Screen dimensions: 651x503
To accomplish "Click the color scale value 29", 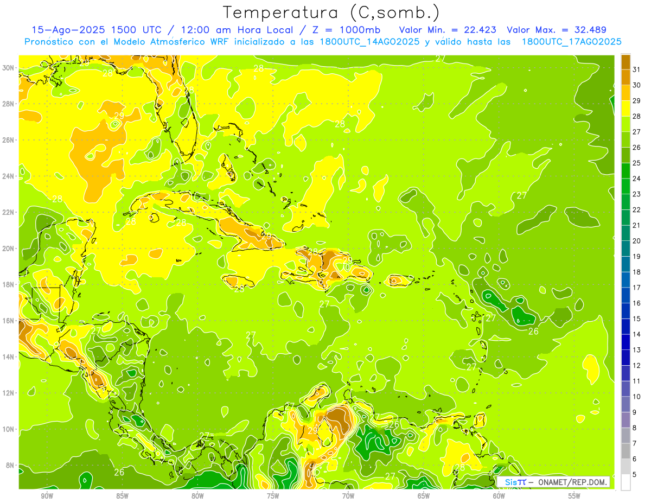I will click(636, 100).
